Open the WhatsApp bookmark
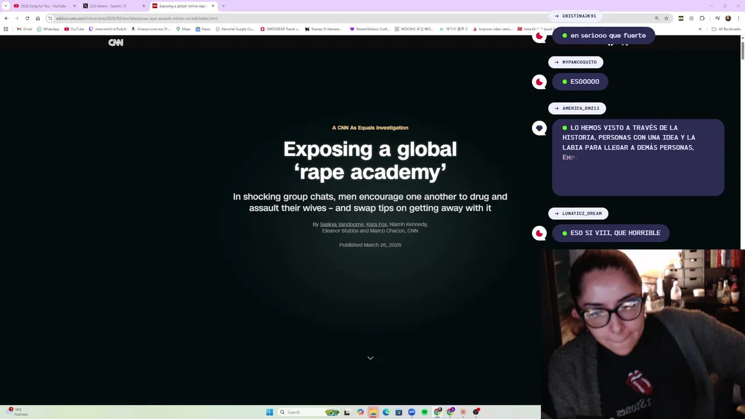This screenshot has height=419, width=745. [x=48, y=29]
